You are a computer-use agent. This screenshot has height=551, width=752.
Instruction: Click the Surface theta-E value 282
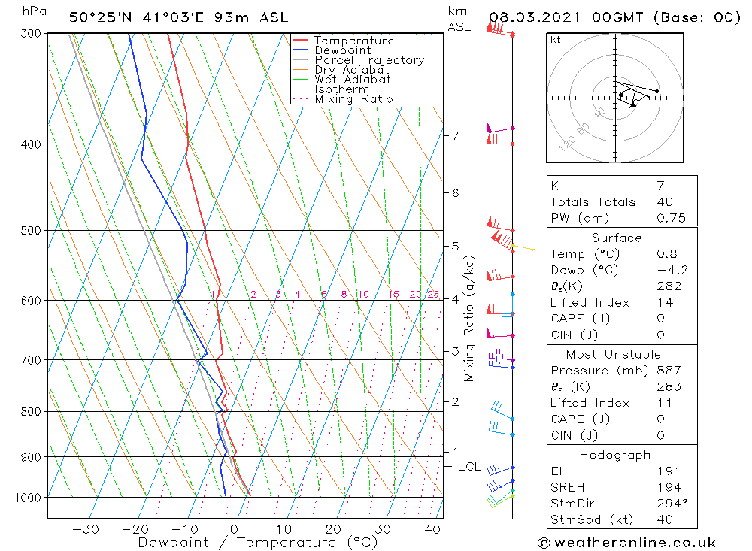click(x=669, y=286)
